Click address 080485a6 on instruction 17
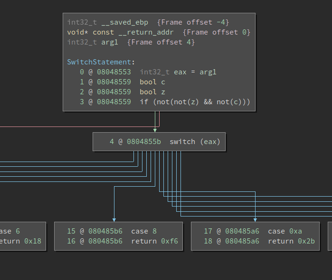Image resolution: width=332 pixels, height=280 pixels. click(242, 231)
